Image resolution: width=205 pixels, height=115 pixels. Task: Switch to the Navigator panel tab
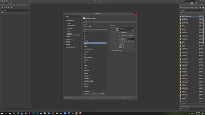click(x=7, y=109)
